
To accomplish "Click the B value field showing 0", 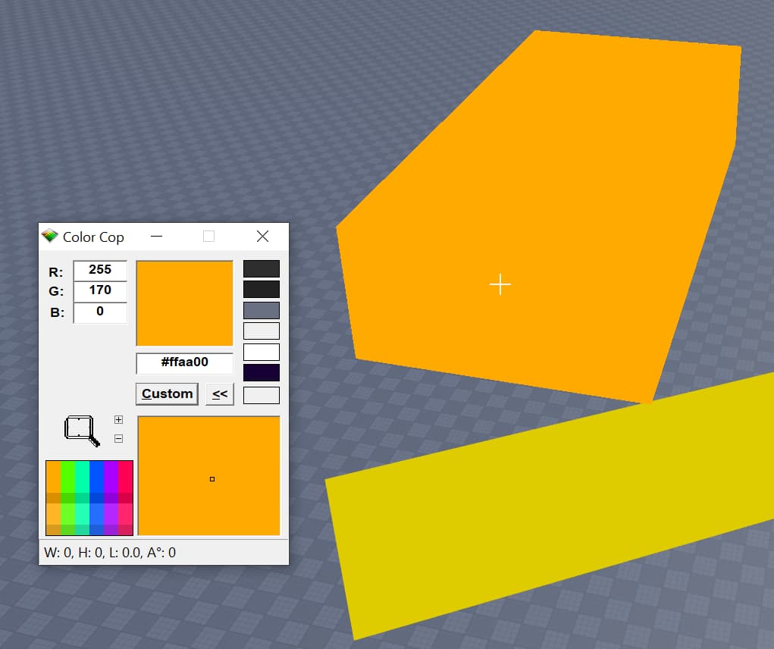I will [100, 312].
